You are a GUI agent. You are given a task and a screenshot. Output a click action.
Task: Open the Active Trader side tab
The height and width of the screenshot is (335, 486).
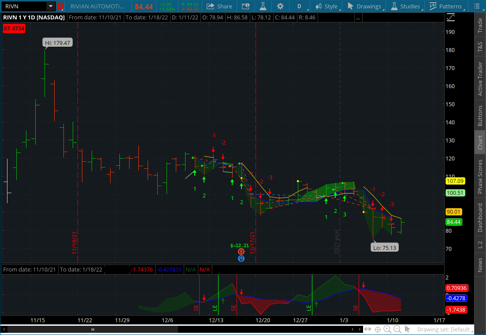click(x=480, y=79)
